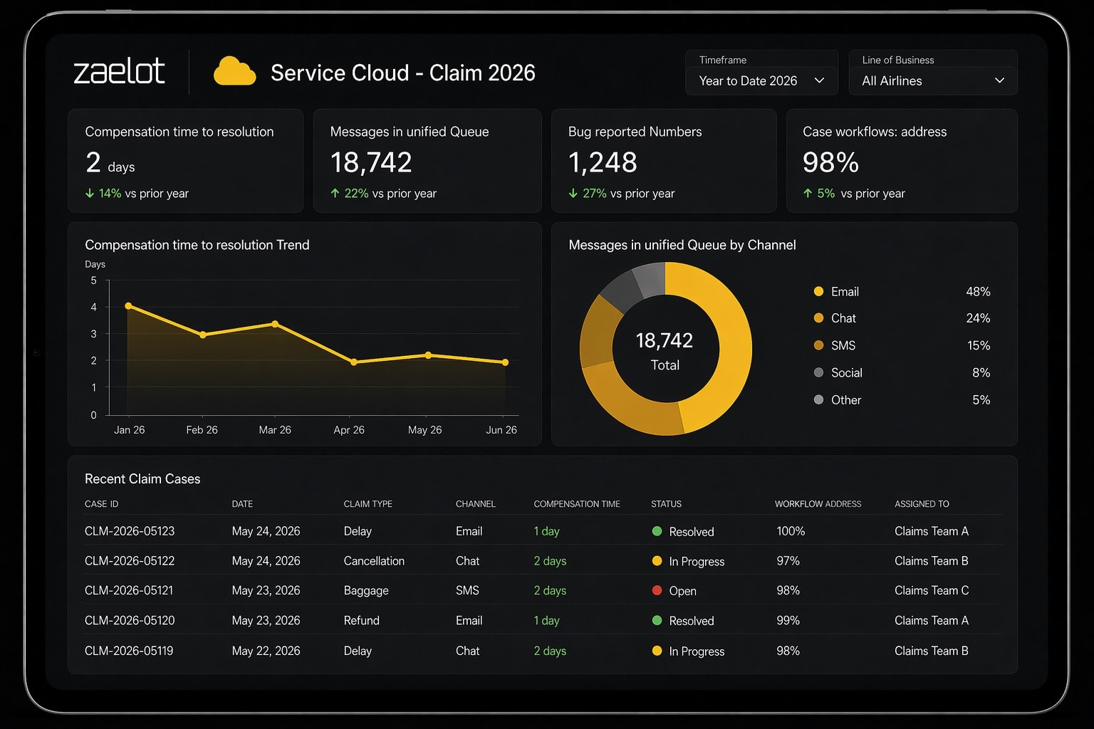Open case CLM-2026-05123
Screen dimensions: 1094x729
(130, 531)
